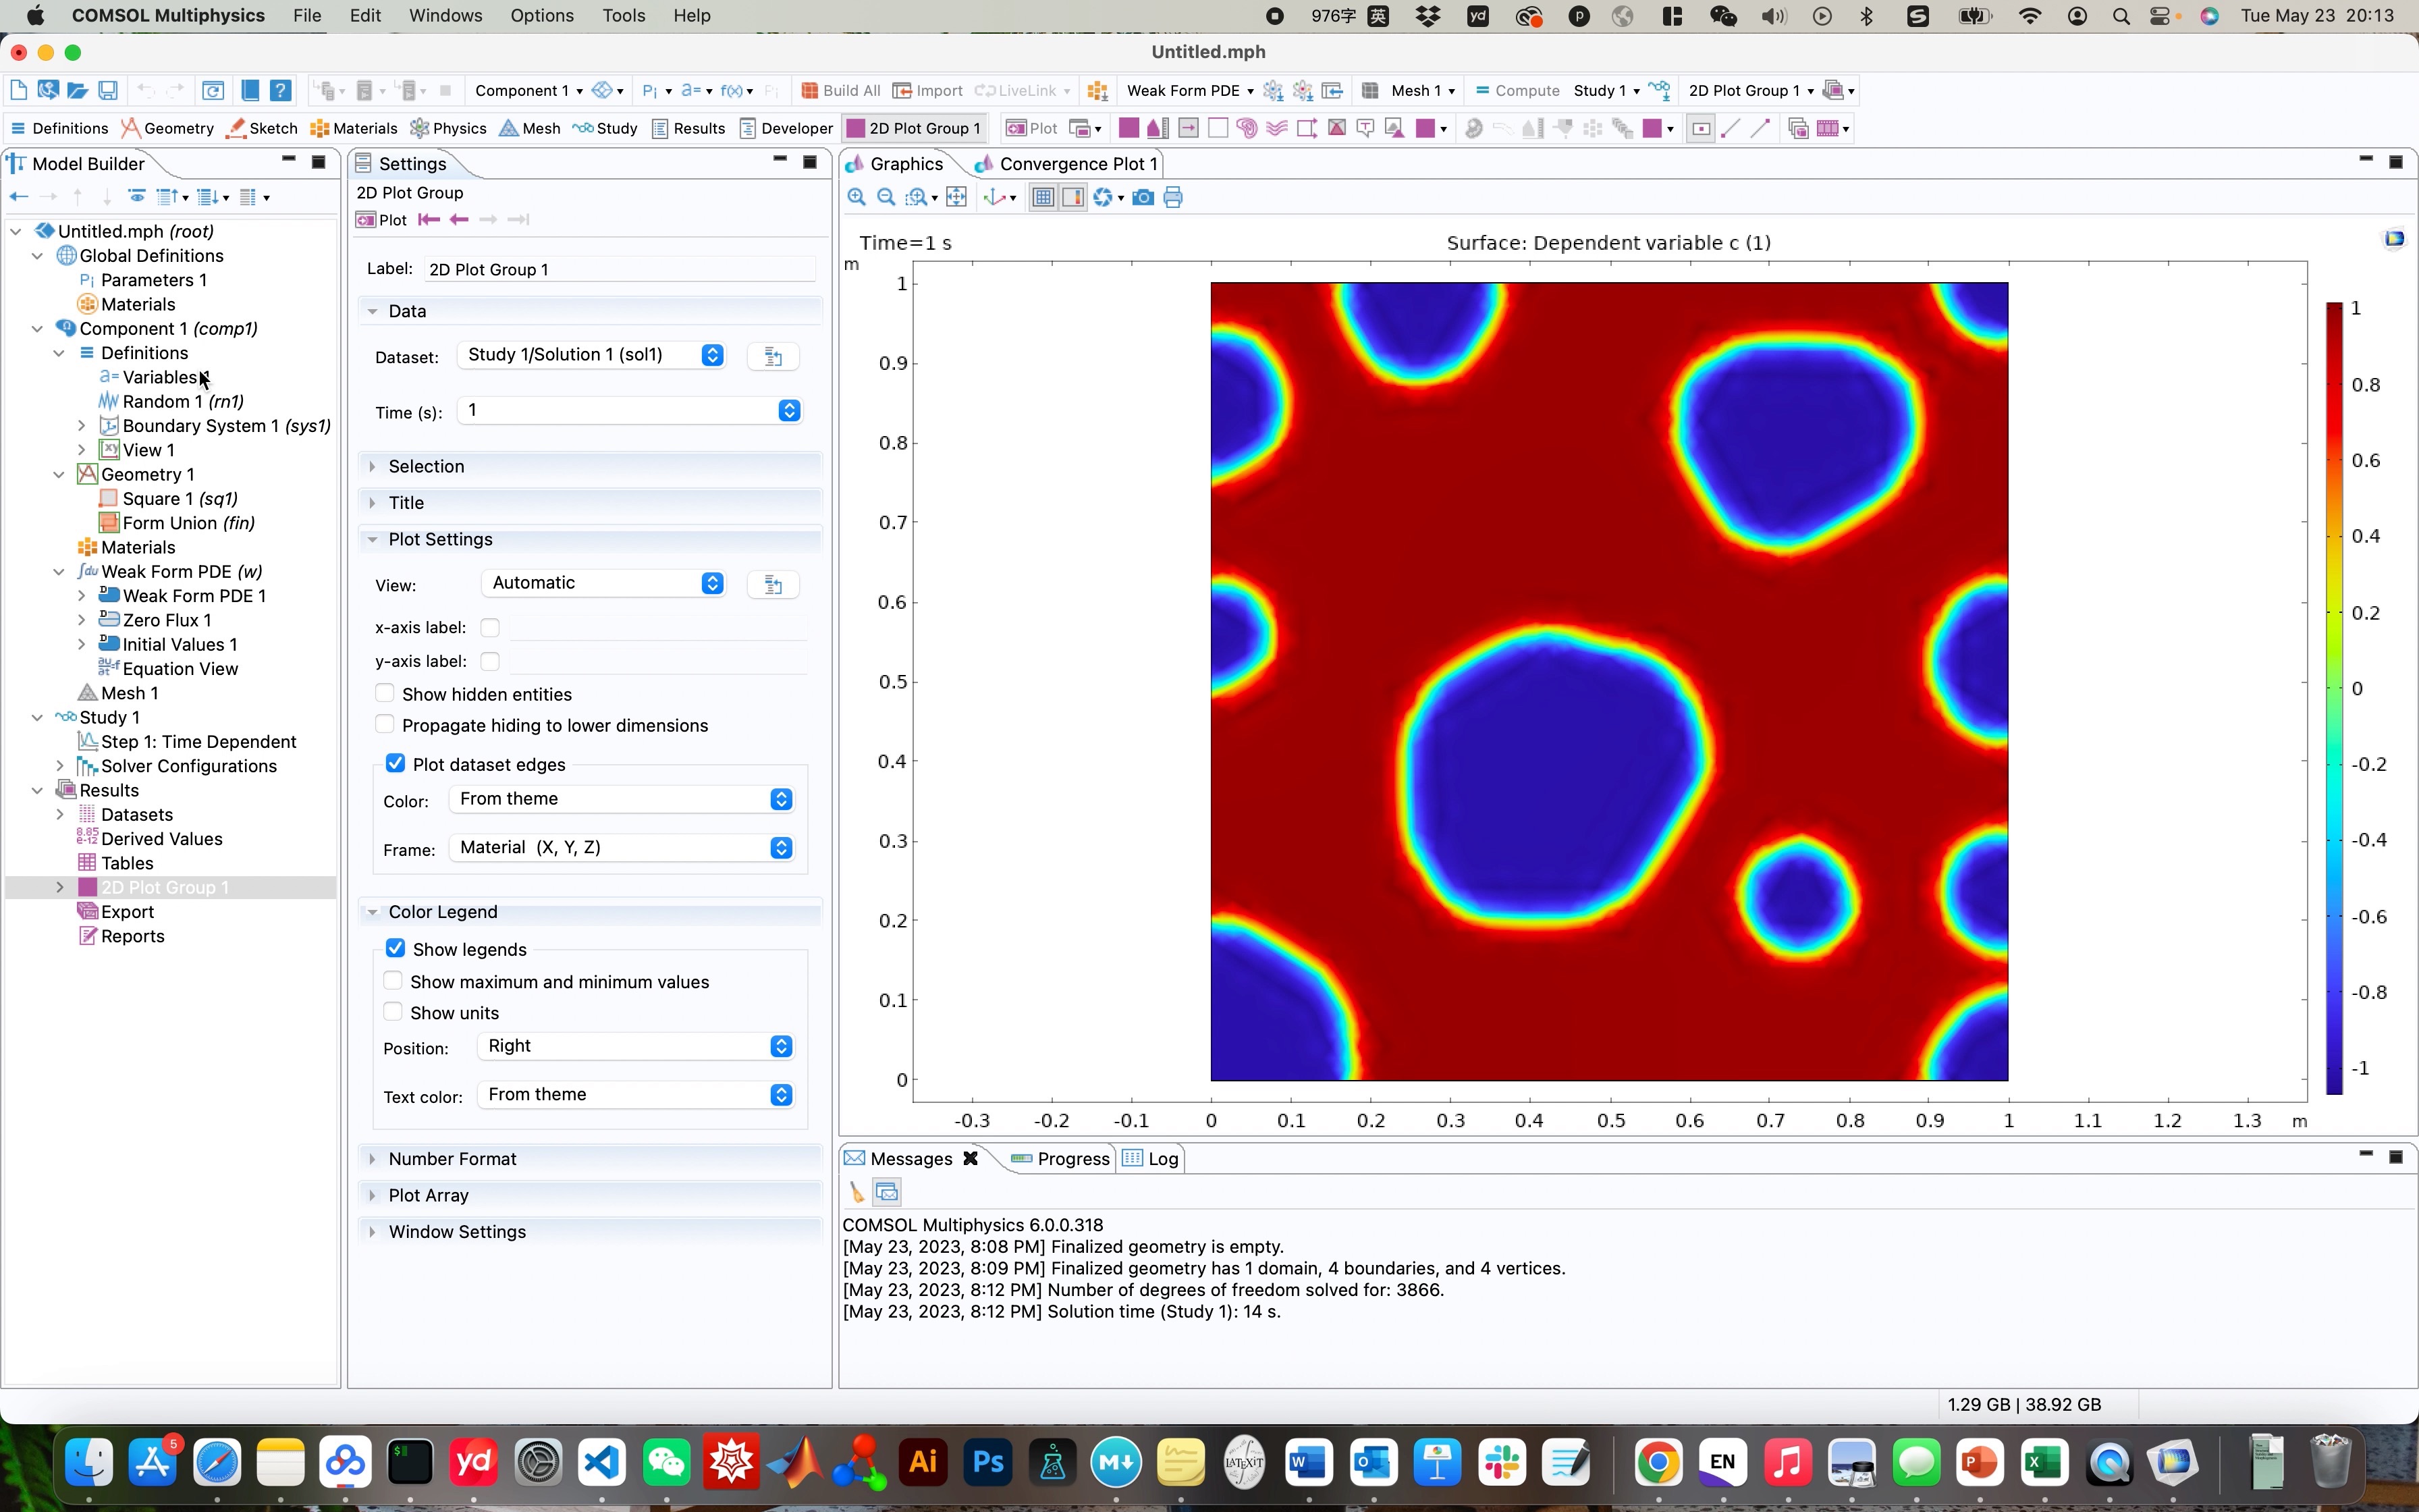Viewport: 2419px width, 1512px height.
Task: Take a snapshot with the camera icon
Action: click(1143, 197)
